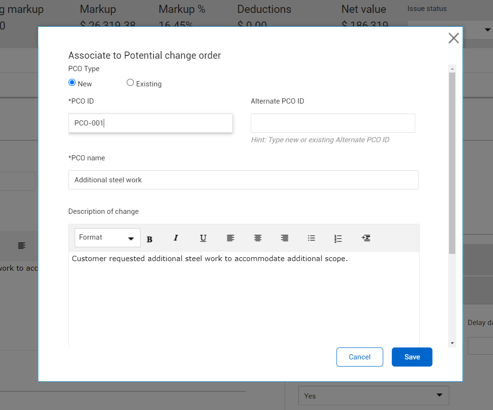
Task: Create a numbered list in the description
Action: coord(338,238)
